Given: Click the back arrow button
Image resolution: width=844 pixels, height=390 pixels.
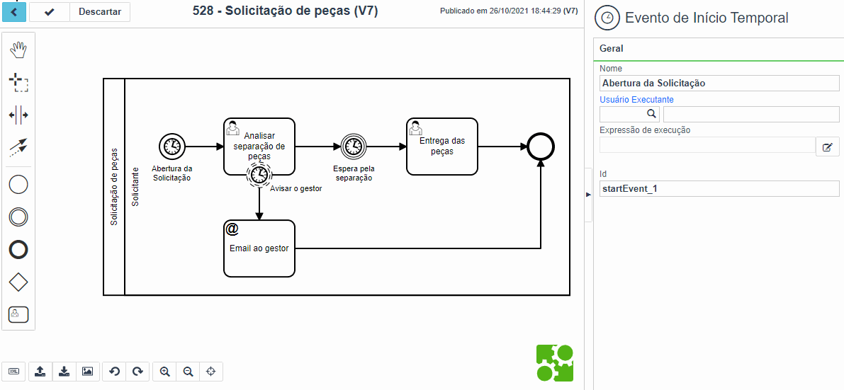Looking at the screenshot, I should tap(14, 12).
